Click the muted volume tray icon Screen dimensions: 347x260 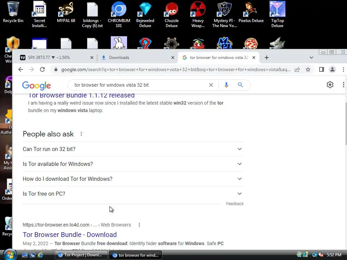pyautogui.click(x=321, y=255)
